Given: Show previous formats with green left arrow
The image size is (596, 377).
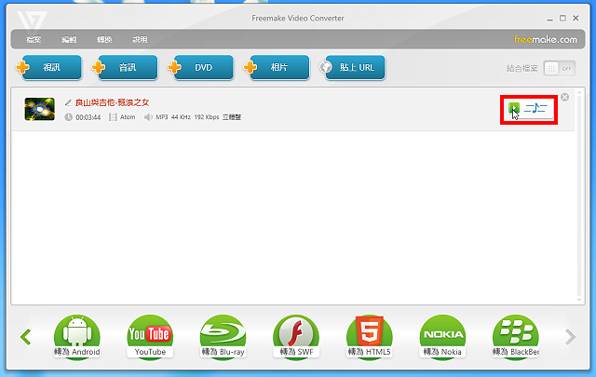Looking at the screenshot, I should [26, 337].
